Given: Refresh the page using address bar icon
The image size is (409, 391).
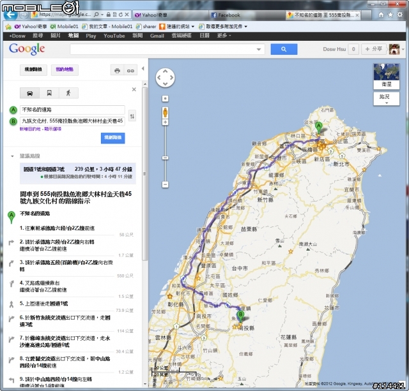Looking at the screenshot, I should click(121, 15).
